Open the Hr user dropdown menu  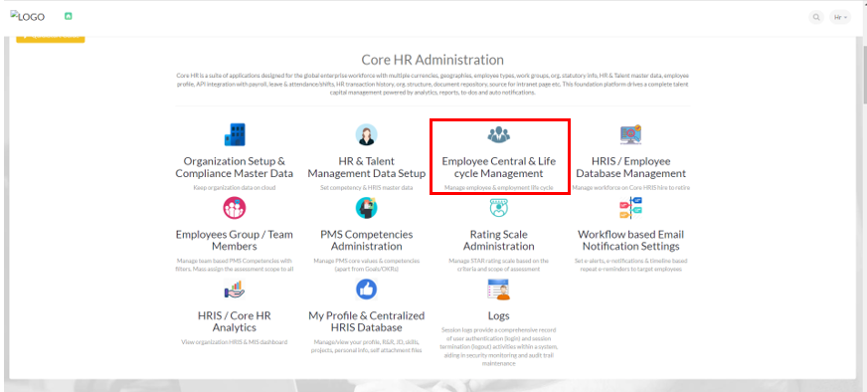click(x=840, y=17)
